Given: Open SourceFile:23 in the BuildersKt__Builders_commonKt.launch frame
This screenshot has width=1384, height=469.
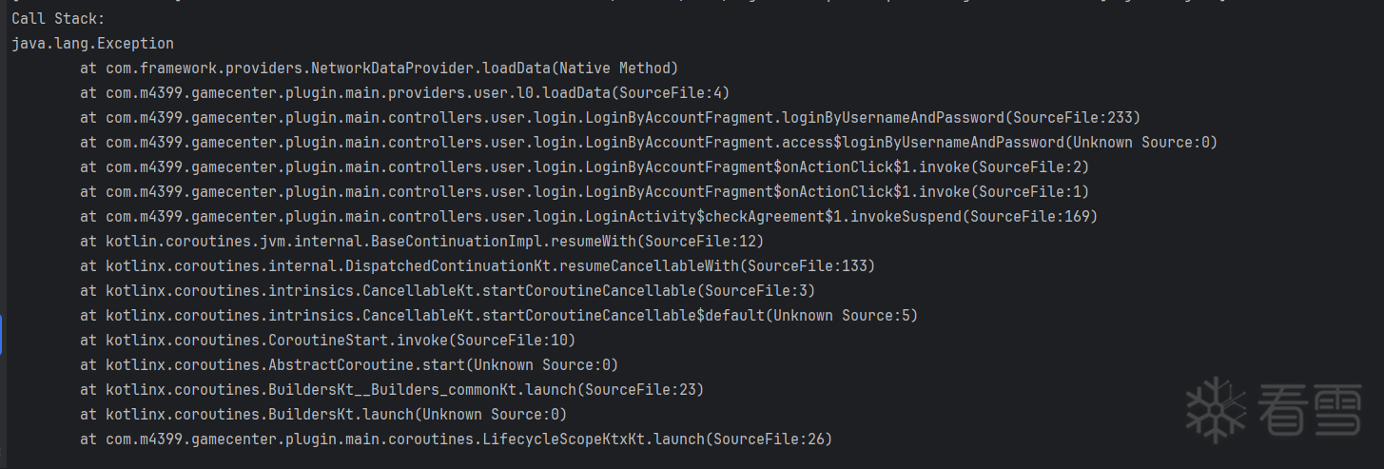Looking at the screenshot, I should (645, 390).
